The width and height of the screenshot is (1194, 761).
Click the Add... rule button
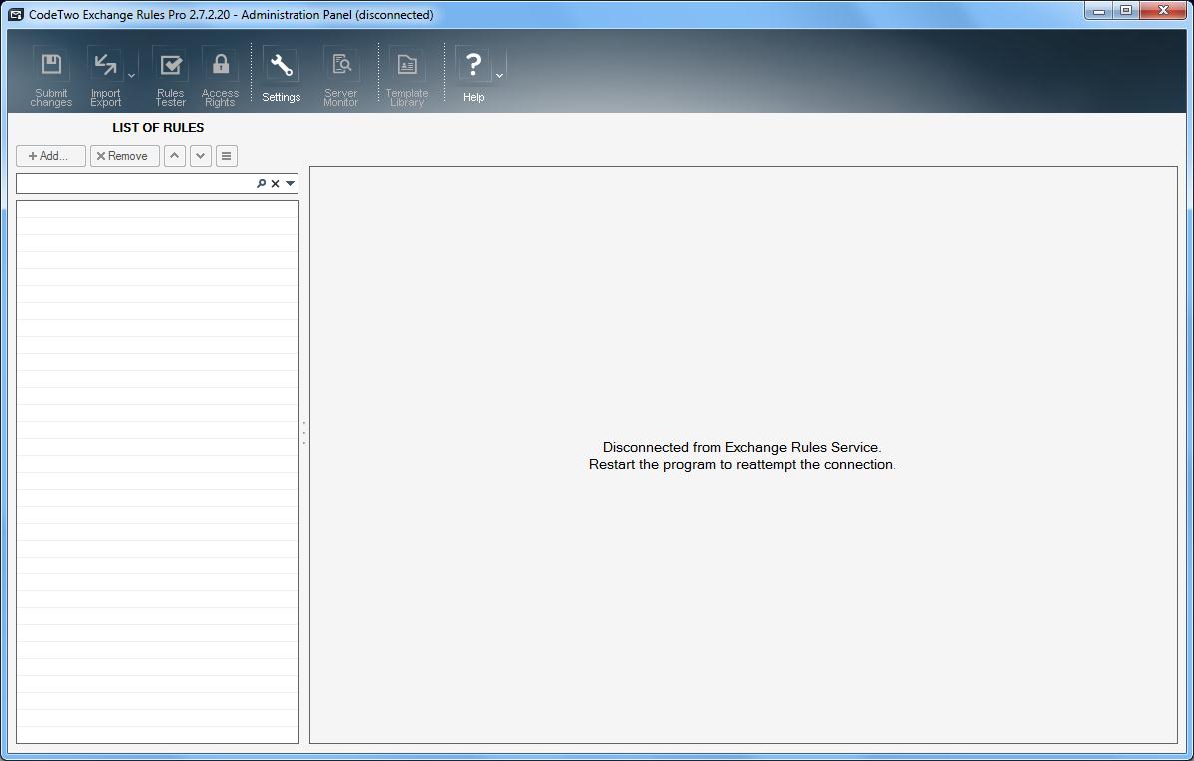pos(50,156)
